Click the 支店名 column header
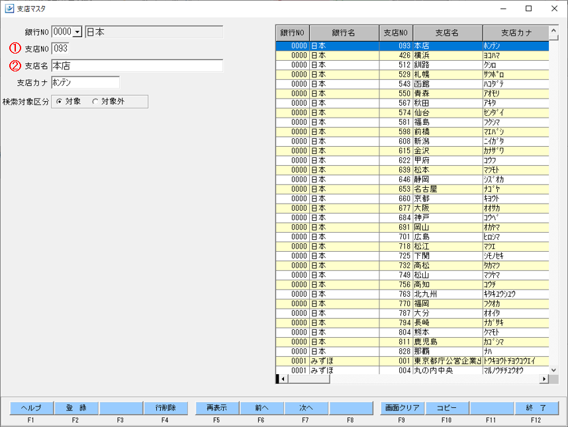Viewport: 568px width, 427px height. click(x=448, y=33)
